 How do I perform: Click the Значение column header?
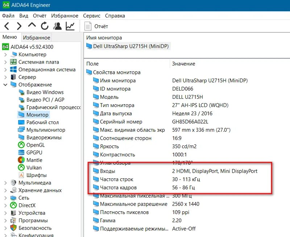(x=183, y=64)
